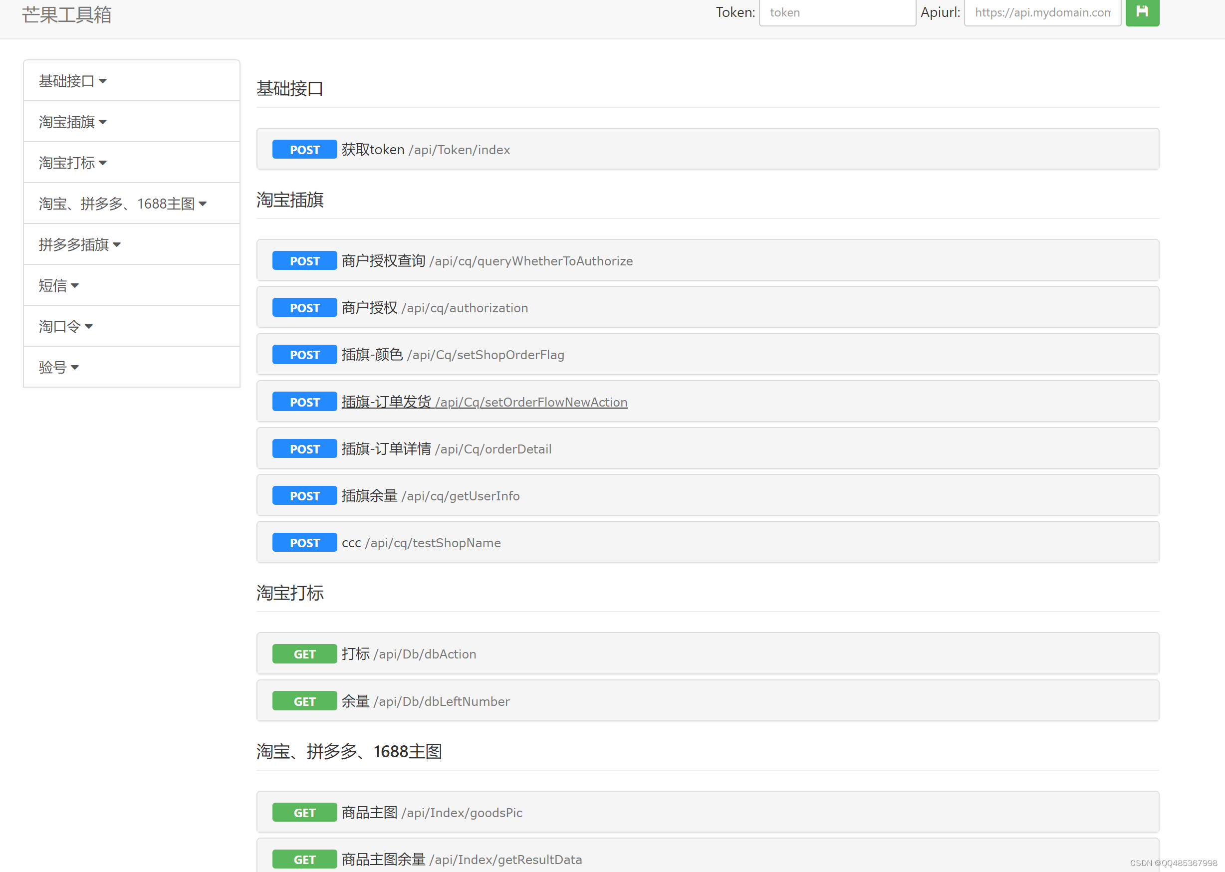The image size is (1225, 872).
Task: Click GET badge of 打标 dbAction endpoint
Action: tap(304, 654)
